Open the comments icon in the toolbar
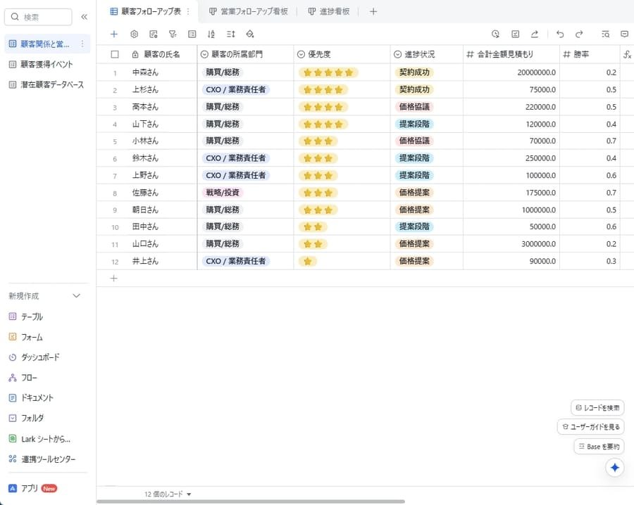Viewport: 634px width, 505px height. point(624,34)
